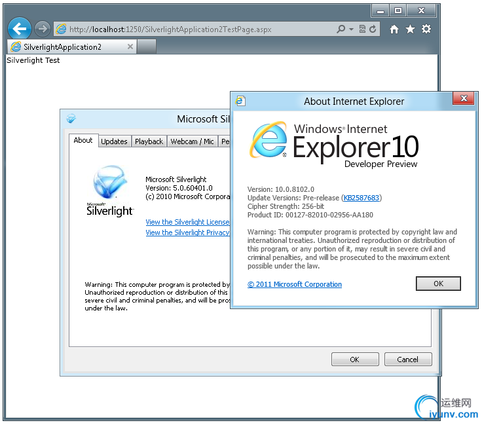Click the About Internet Explorer title icon
The height and width of the screenshot is (425, 482).
[x=240, y=101]
